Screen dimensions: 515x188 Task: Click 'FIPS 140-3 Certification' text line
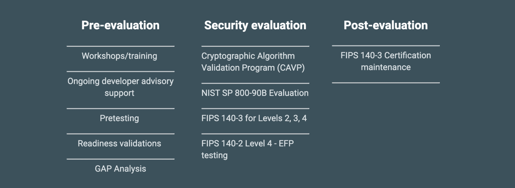pyautogui.click(x=386, y=56)
